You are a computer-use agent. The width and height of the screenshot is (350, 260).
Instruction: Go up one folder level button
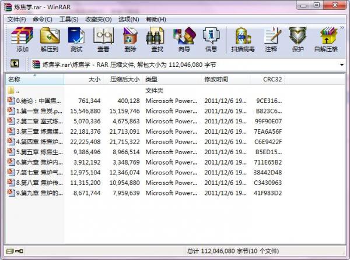click(15, 64)
